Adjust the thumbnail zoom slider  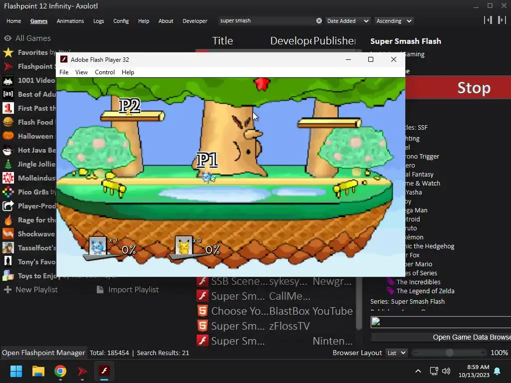point(449,353)
